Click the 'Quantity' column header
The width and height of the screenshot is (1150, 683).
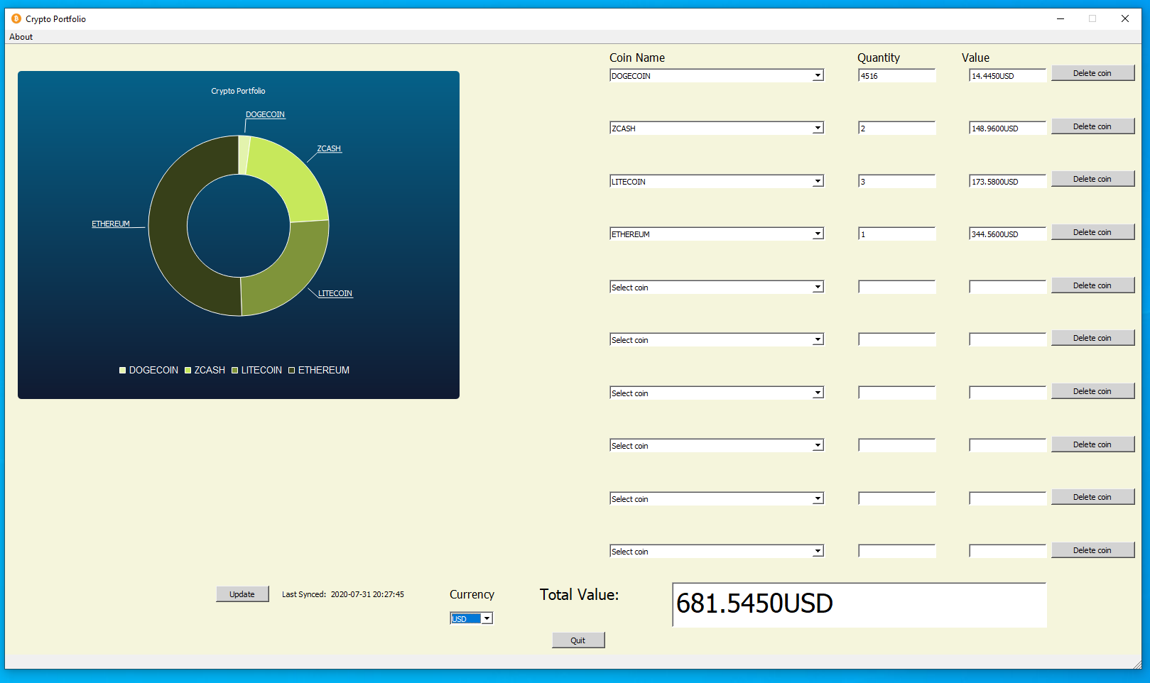click(879, 58)
